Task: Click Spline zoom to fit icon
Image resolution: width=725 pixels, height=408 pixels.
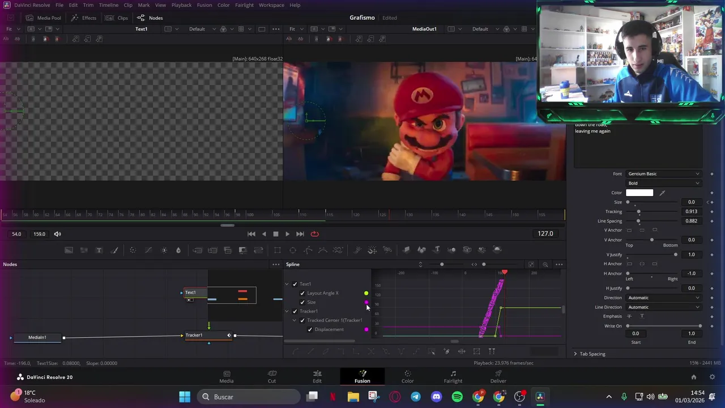Action: tap(531, 265)
